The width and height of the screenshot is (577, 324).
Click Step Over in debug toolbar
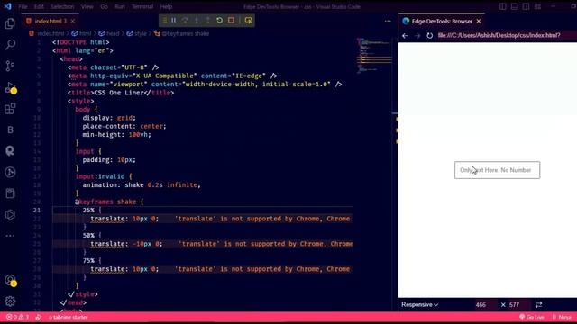pos(185,20)
